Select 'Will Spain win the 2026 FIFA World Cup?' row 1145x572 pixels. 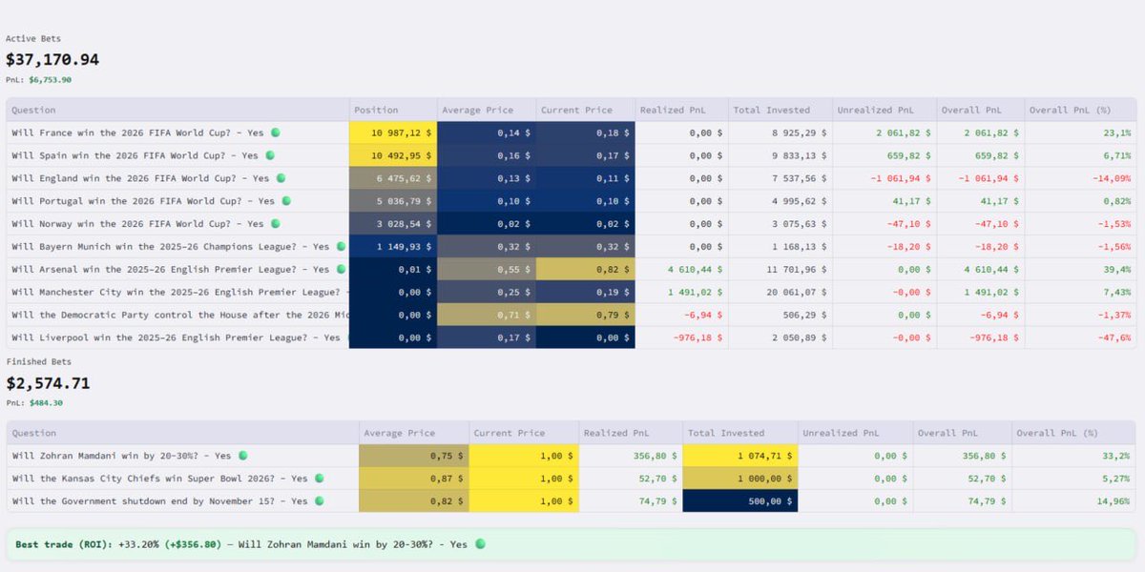[x=572, y=155]
